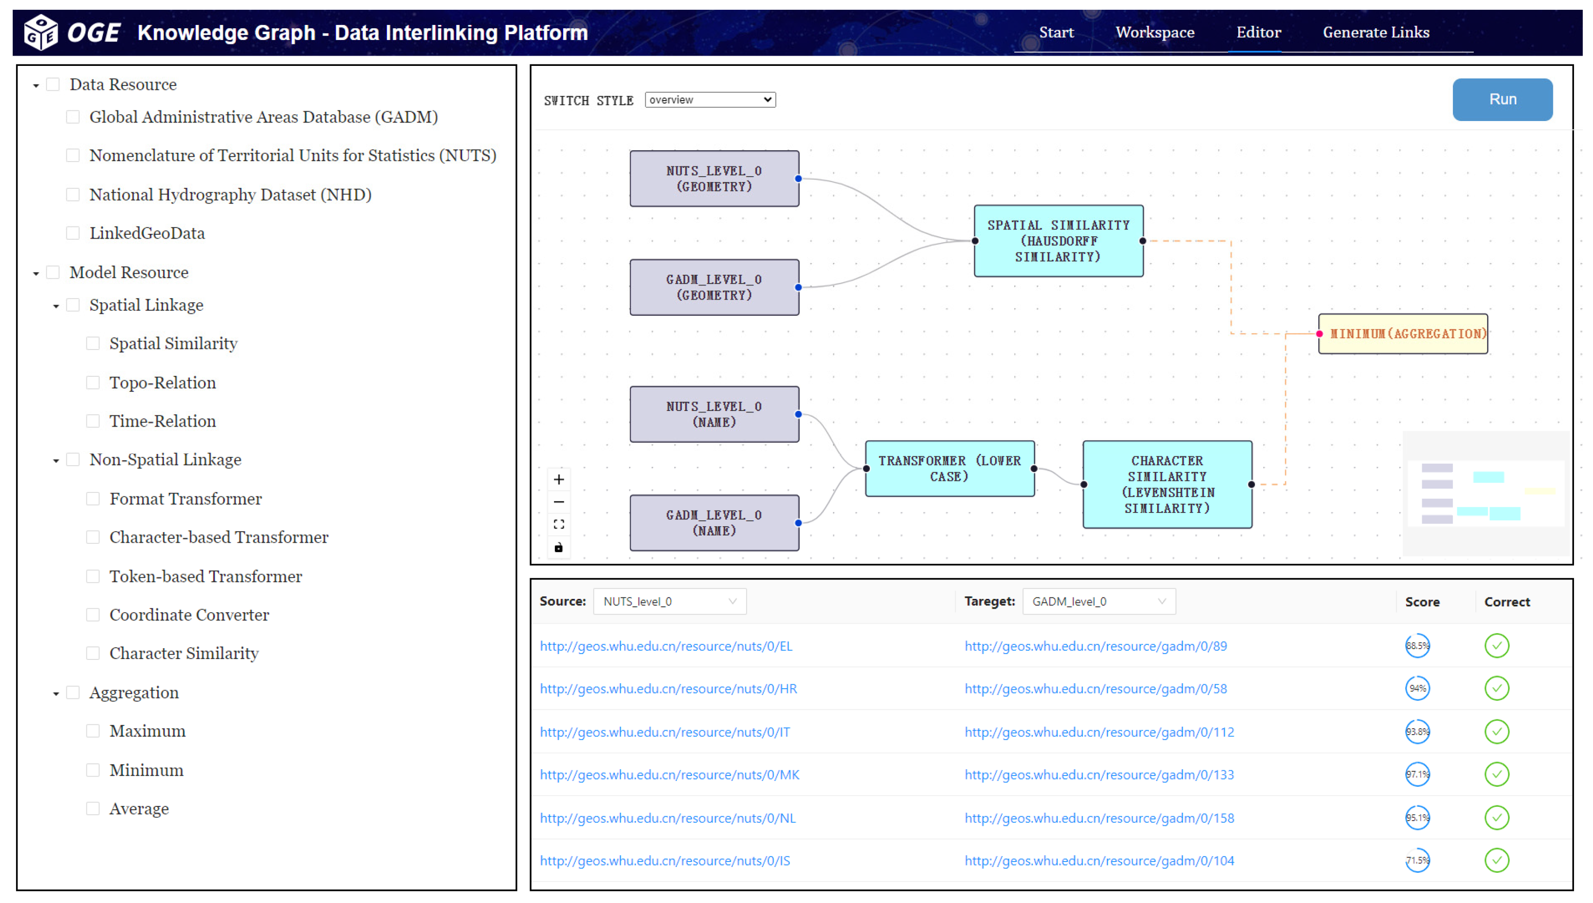The width and height of the screenshot is (1593, 903).
Task: Enable the LinkedGeoData checkbox
Action: [73, 233]
